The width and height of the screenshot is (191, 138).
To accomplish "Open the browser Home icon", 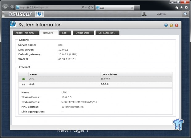I will (x=177, y=8).
